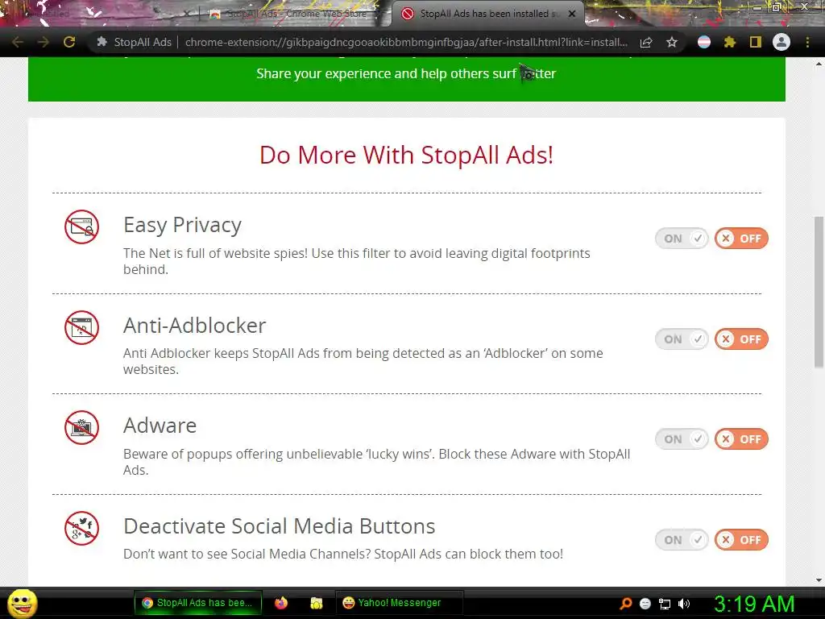Click the Anti-Adblocker title
This screenshot has width=825, height=619.
pos(195,326)
